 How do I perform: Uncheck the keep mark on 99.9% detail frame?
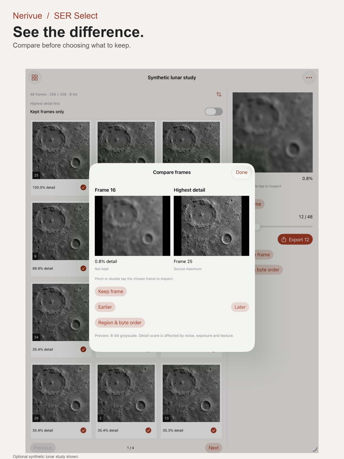[83, 268]
